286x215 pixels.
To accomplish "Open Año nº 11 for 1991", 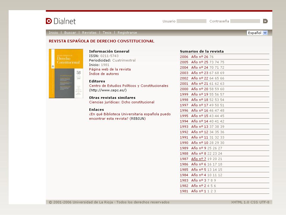I will coord(200,137).
